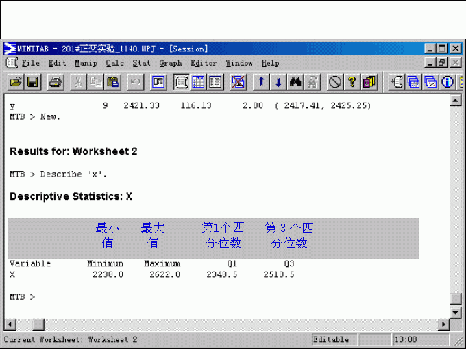Open the Calc menu

[x=114, y=63]
